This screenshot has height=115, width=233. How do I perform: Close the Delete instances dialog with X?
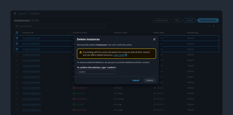(x=154, y=39)
